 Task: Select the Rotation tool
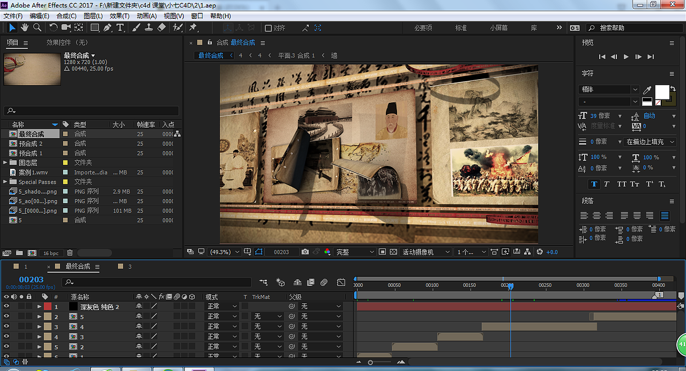[53, 27]
